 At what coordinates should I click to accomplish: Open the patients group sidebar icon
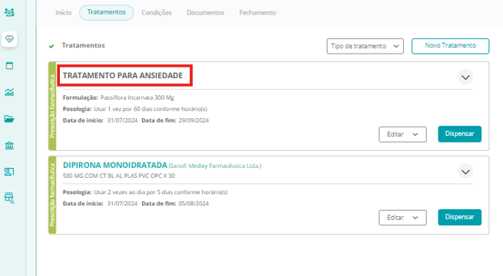click(x=9, y=12)
